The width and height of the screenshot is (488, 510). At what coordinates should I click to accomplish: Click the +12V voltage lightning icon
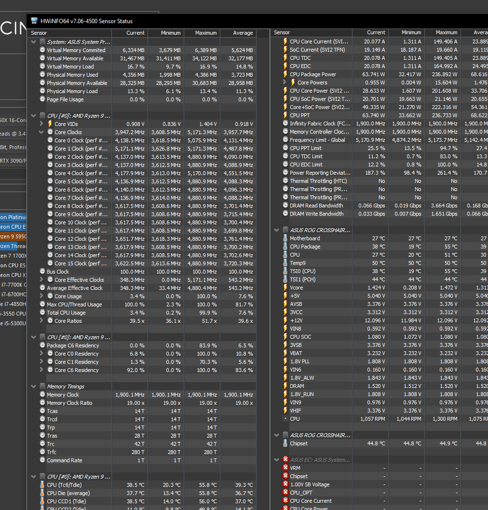(285, 320)
